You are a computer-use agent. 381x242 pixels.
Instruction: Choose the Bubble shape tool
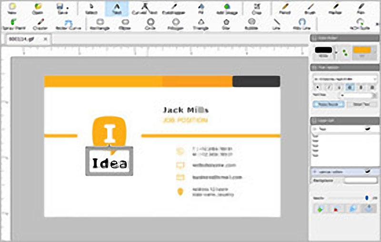(251, 25)
